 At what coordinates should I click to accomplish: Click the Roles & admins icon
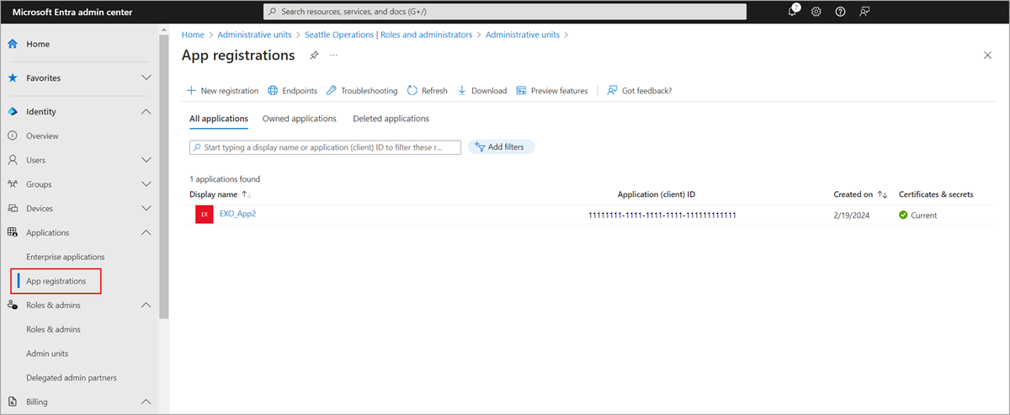pos(13,305)
